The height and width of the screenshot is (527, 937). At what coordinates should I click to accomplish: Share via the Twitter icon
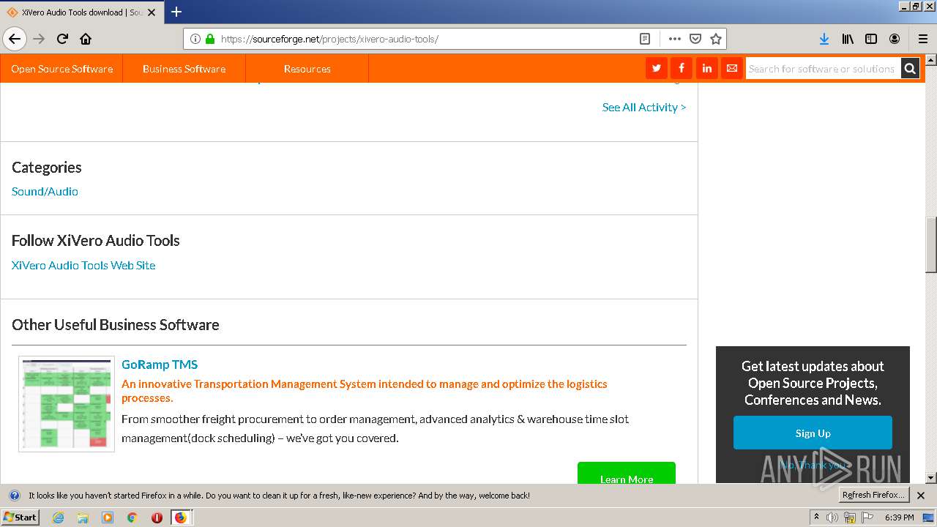[657, 68]
